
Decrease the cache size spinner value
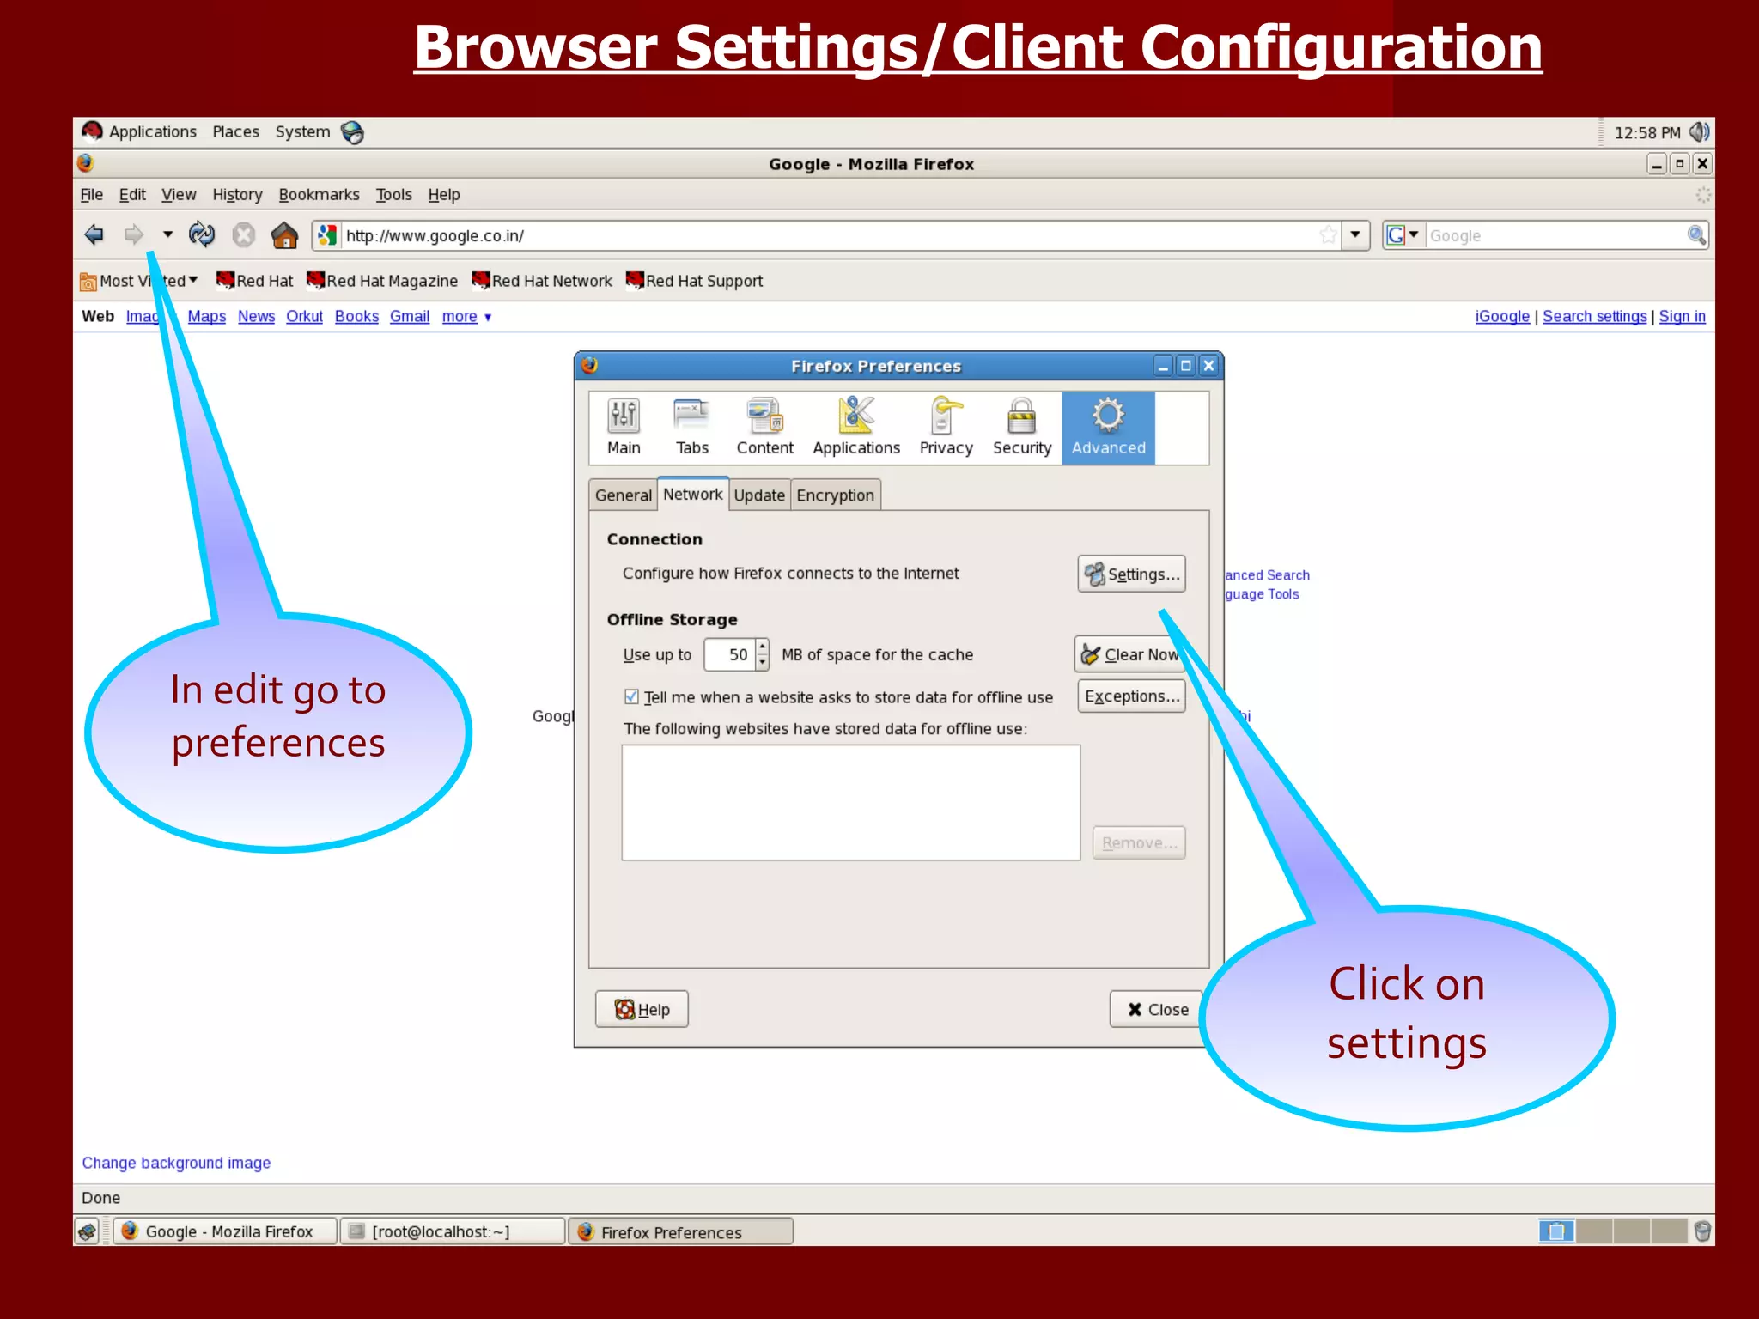[x=763, y=662]
